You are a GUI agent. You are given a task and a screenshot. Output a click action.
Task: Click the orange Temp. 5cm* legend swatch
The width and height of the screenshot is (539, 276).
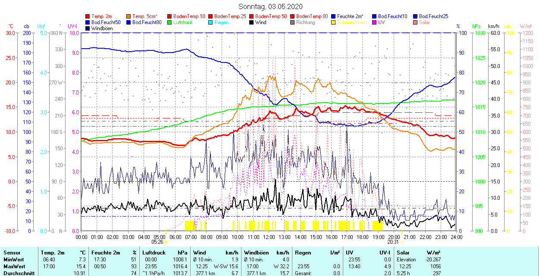point(129,16)
